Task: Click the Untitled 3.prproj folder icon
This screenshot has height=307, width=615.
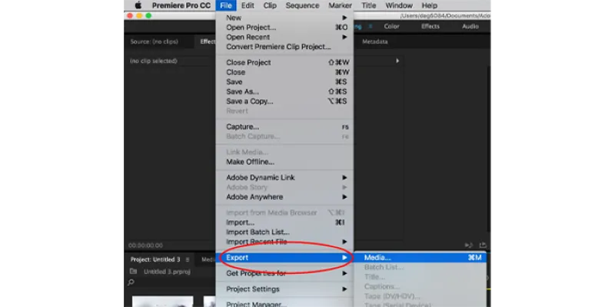Action: coord(133,272)
